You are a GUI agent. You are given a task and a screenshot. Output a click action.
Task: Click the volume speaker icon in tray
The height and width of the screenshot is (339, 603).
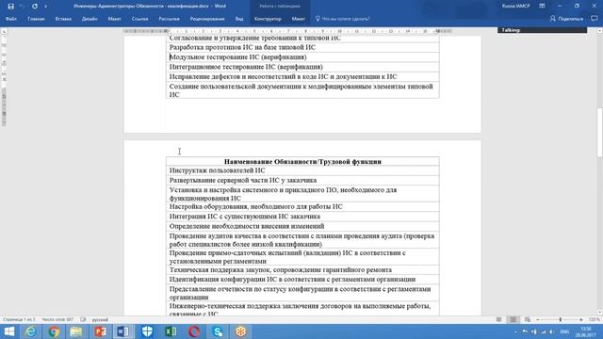[x=551, y=331]
